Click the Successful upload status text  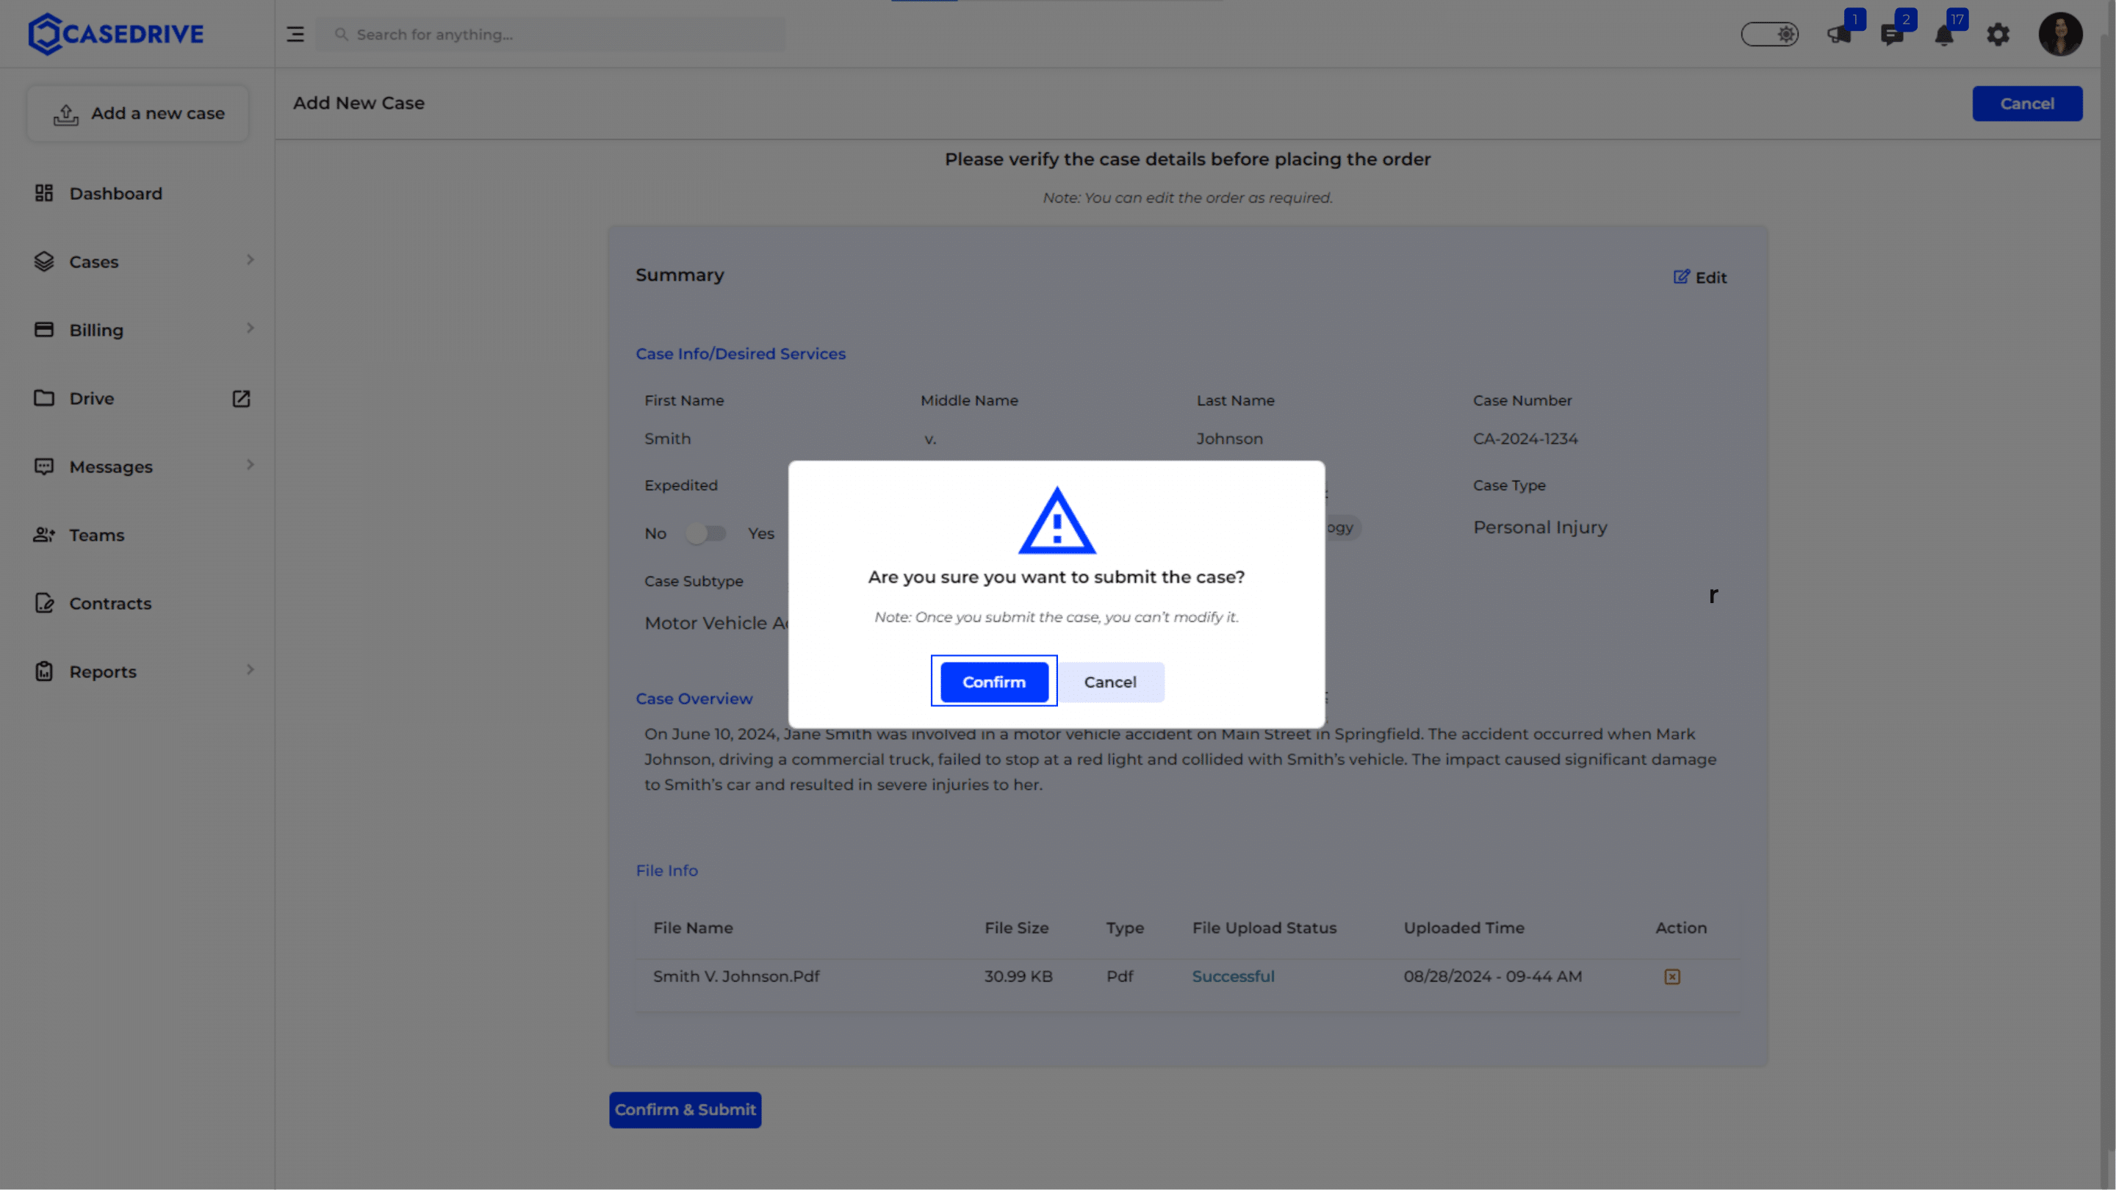coord(1233,976)
